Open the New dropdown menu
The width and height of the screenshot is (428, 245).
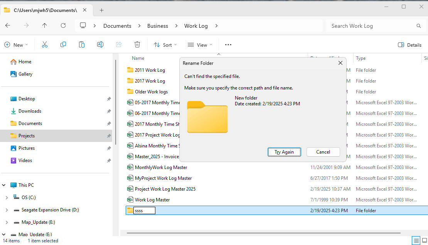(x=17, y=44)
